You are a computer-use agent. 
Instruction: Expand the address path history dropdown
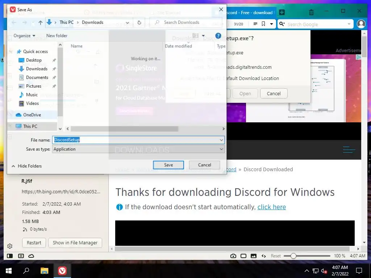(128, 23)
